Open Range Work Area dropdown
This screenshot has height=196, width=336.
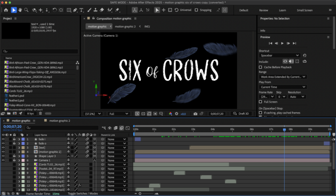pyautogui.click(x=283, y=77)
